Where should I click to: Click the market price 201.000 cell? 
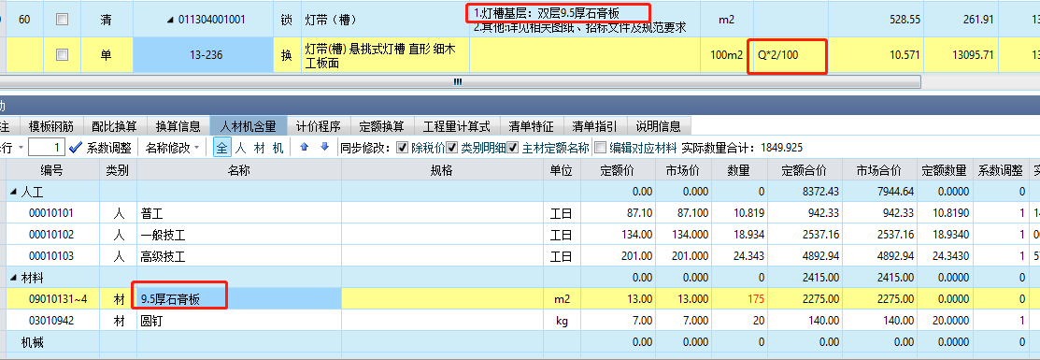coord(684,256)
